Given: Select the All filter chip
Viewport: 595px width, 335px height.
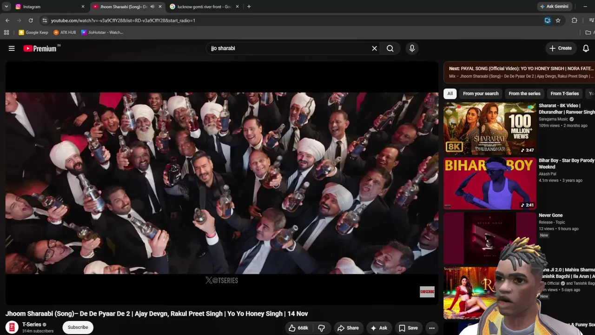Looking at the screenshot, I should tap(450, 94).
